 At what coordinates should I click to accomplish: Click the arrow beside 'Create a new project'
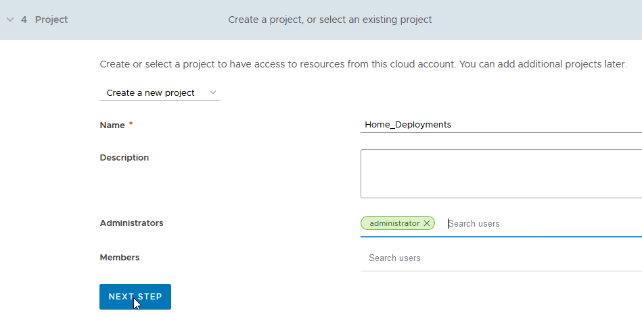coord(213,92)
